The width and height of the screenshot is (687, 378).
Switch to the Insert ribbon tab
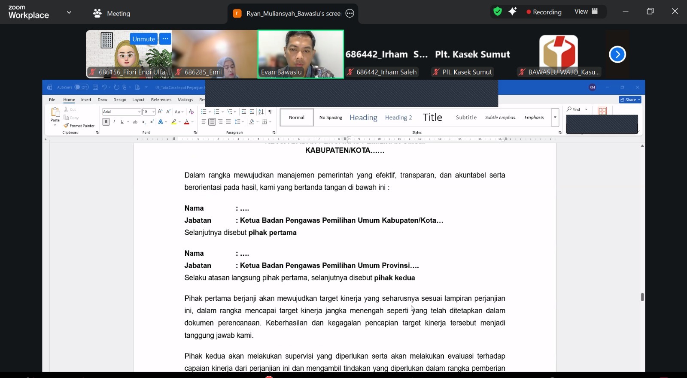point(86,100)
